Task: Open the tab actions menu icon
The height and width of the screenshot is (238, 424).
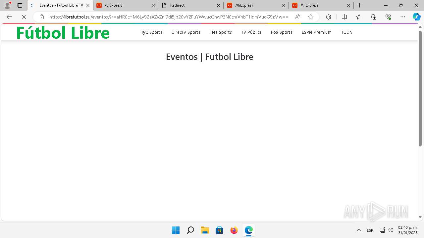Action: tap(20, 5)
